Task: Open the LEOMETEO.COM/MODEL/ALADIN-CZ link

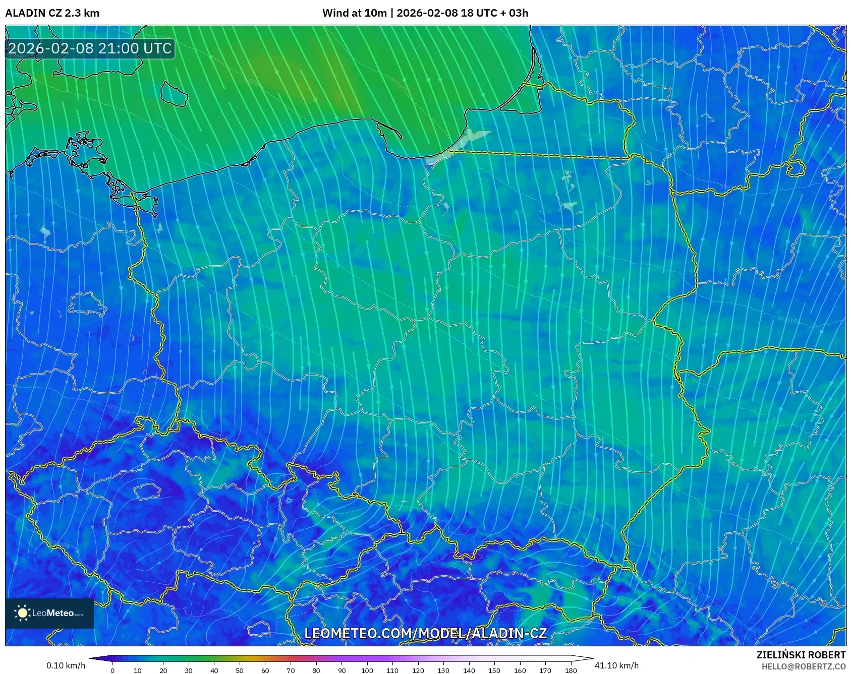Action: click(x=426, y=632)
